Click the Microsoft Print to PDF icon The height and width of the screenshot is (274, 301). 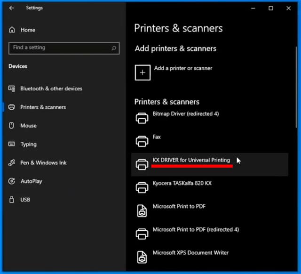point(142,211)
